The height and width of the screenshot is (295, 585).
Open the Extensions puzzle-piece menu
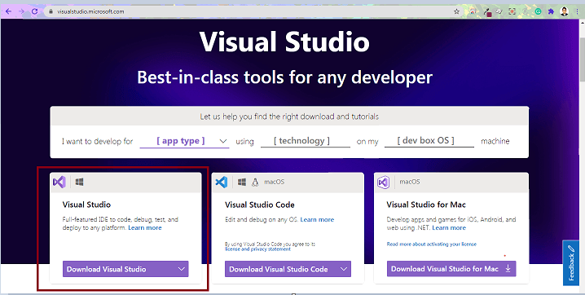tap(551, 11)
